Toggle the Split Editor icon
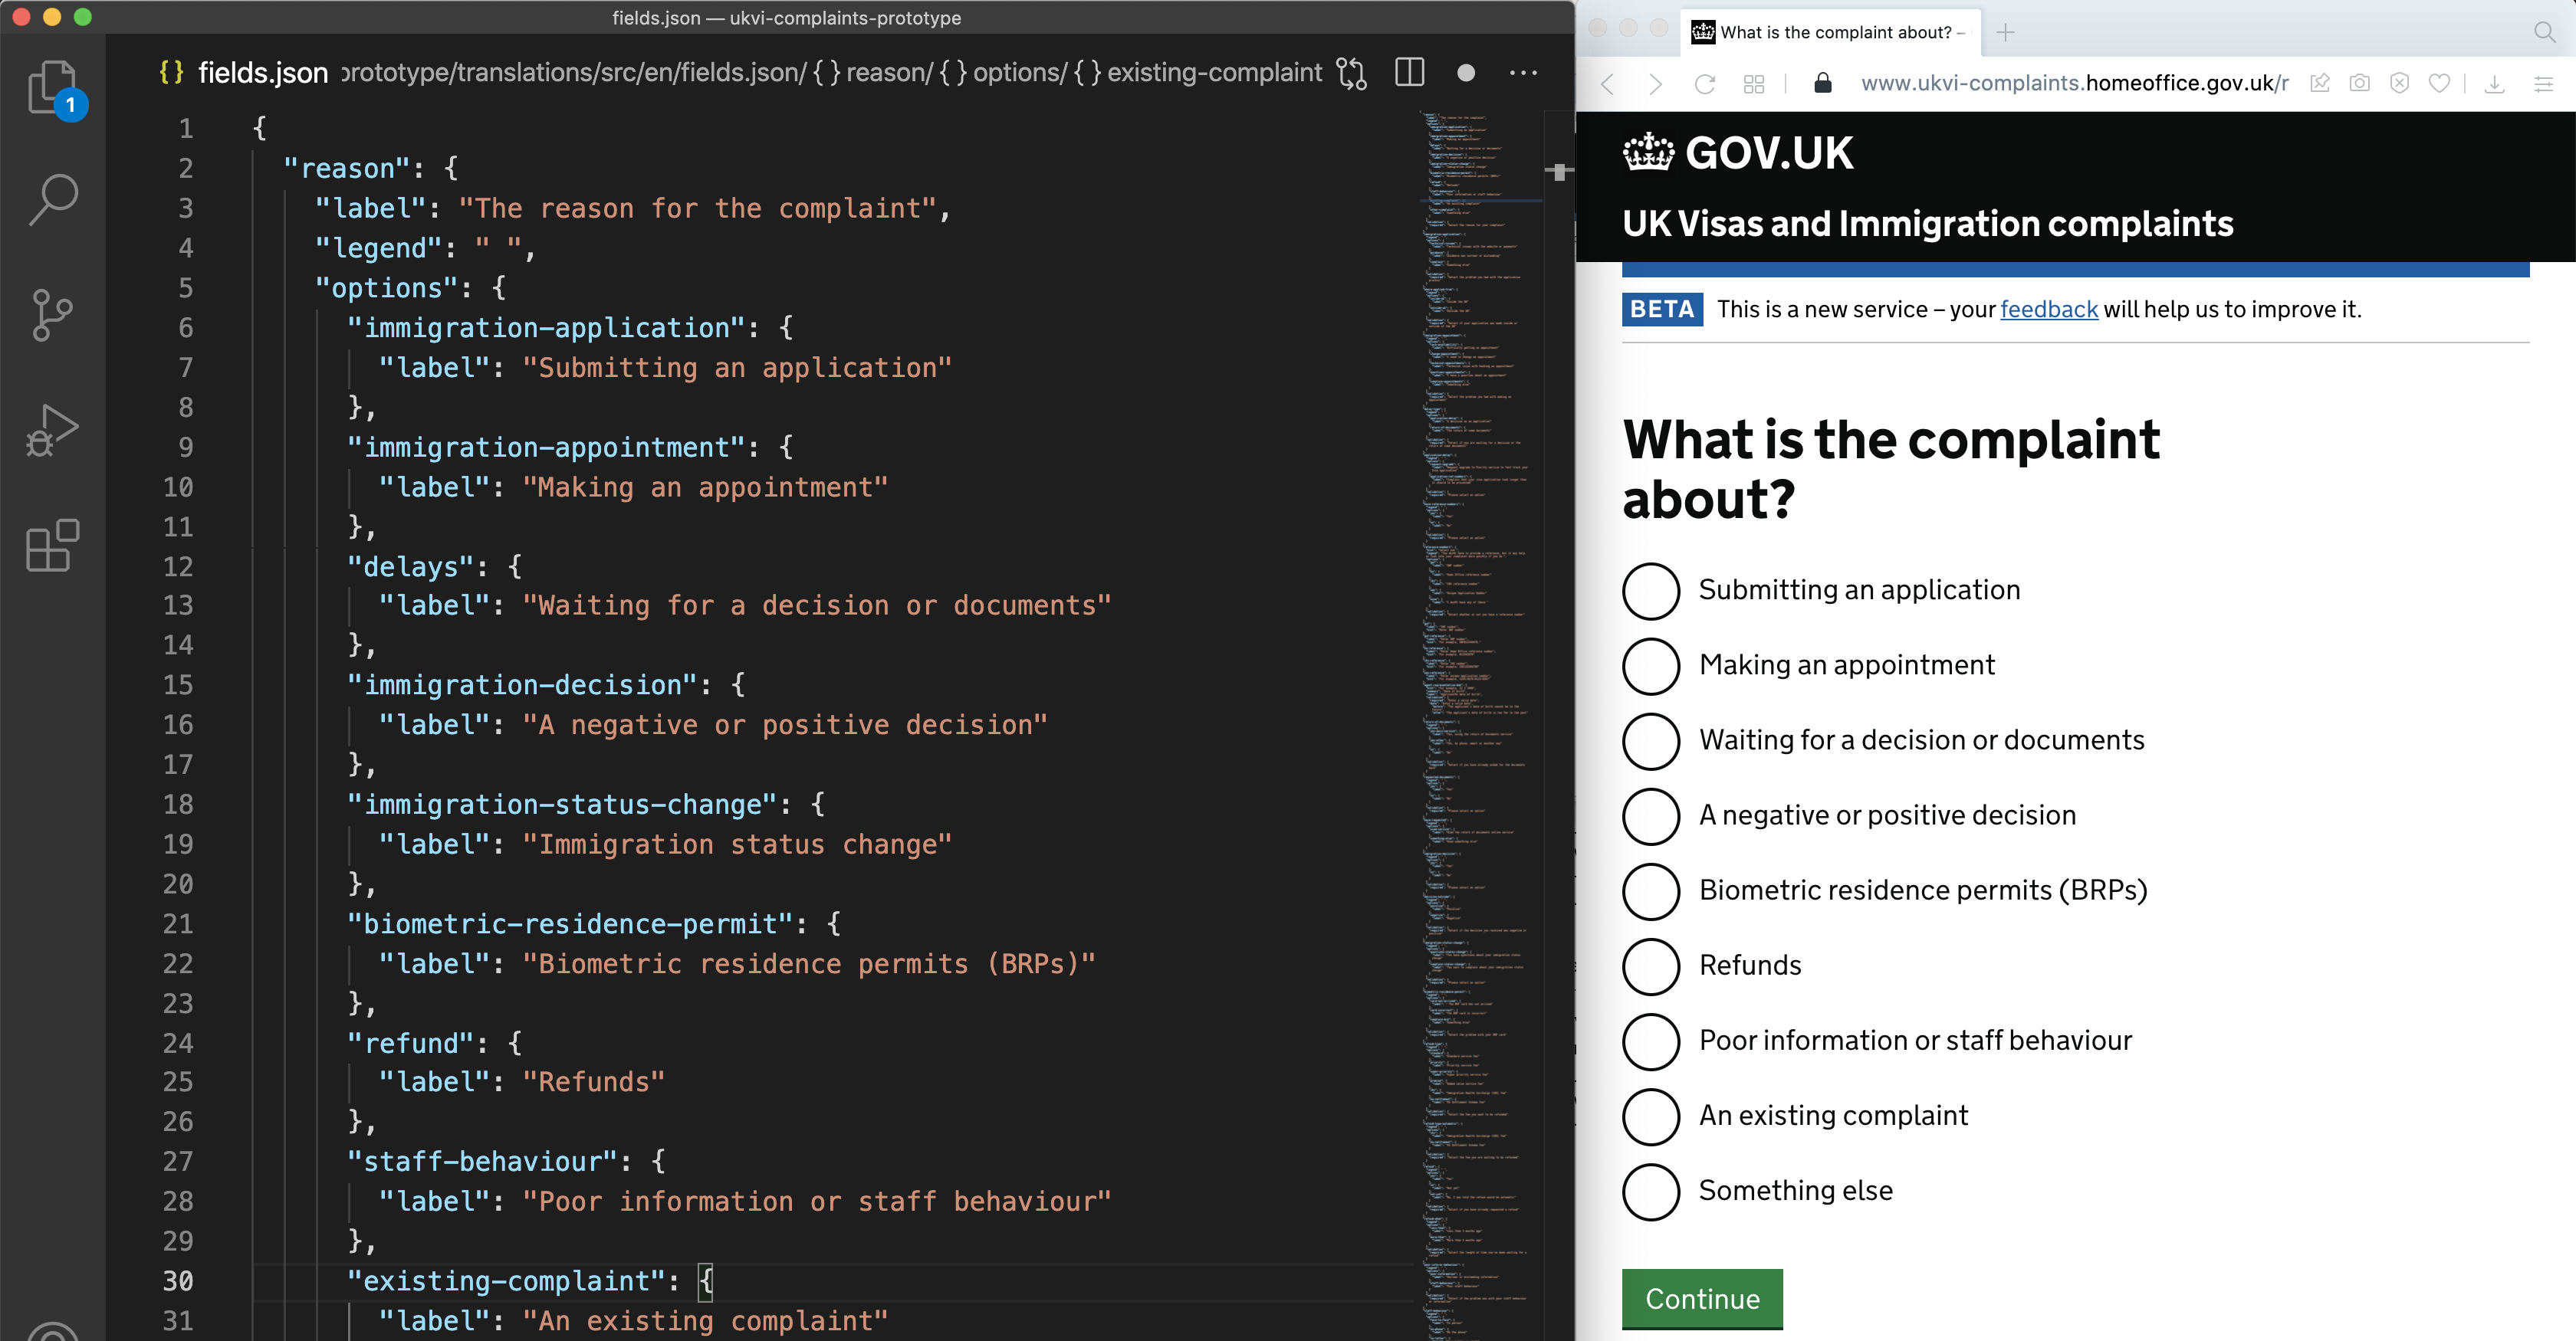This screenshot has height=1341, width=2576. pyautogui.click(x=1411, y=71)
